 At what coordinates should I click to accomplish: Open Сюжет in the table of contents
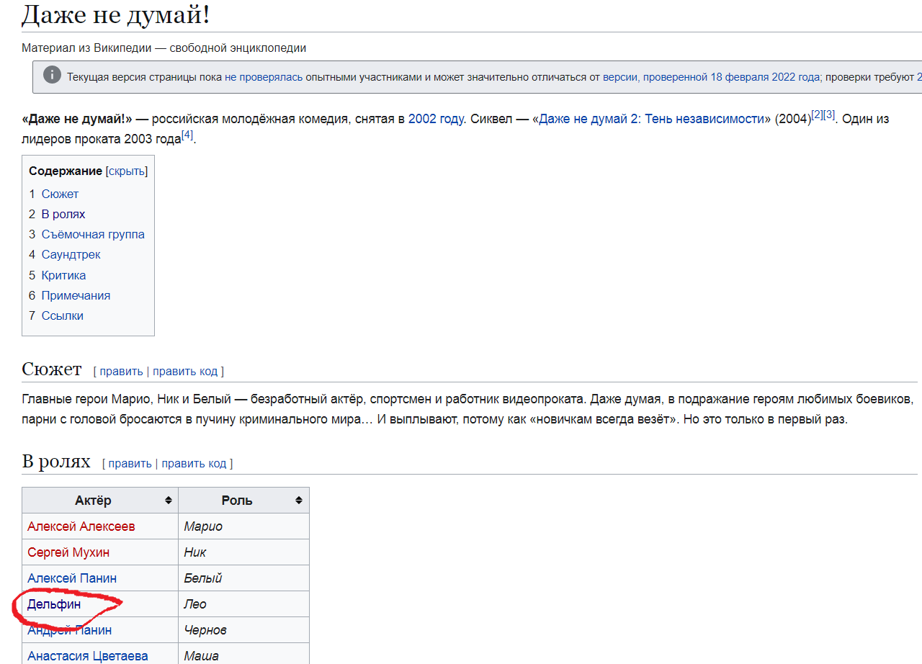click(60, 194)
